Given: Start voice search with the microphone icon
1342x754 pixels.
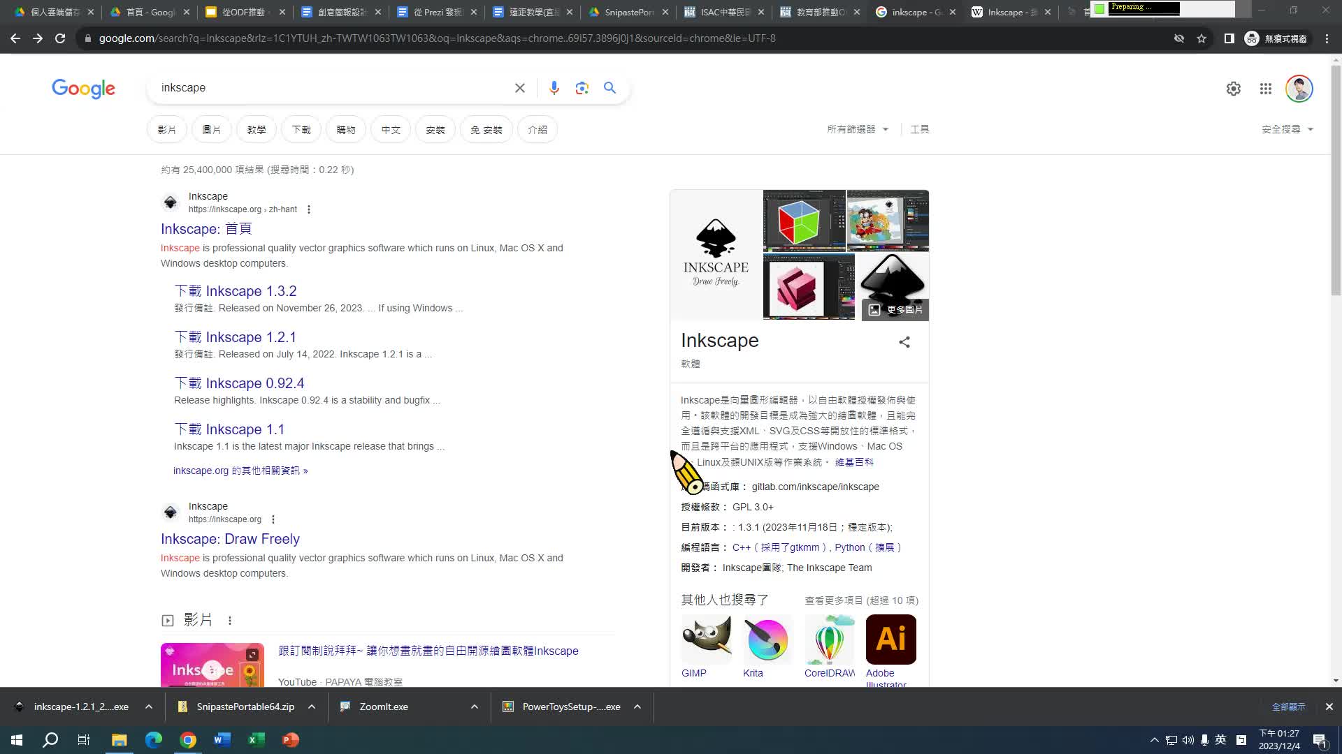Looking at the screenshot, I should 554,88.
